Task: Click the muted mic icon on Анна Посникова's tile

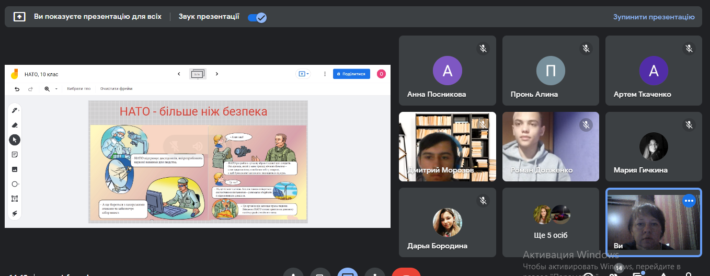Action: click(x=484, y=49)
